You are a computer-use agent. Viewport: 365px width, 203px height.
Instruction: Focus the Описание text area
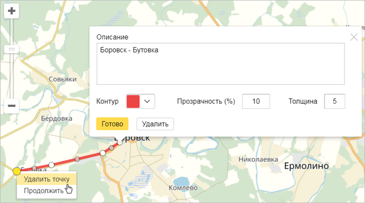click(221, 64)
